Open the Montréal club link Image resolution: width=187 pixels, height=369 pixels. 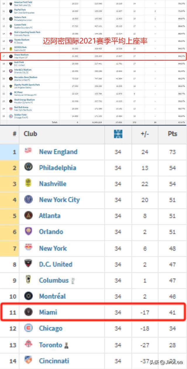(x=53, y=296)
